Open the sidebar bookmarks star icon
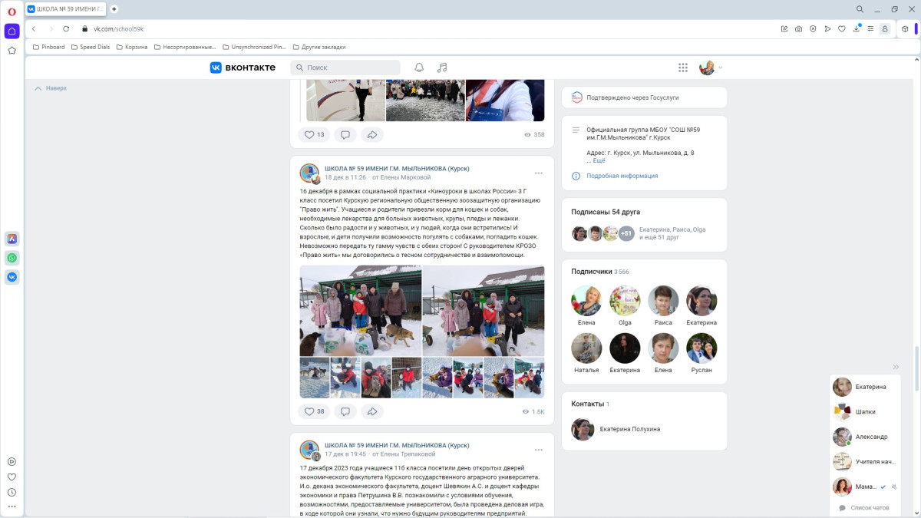The height and width of the screenshot is (518, 921). click(x=12, y=51)
